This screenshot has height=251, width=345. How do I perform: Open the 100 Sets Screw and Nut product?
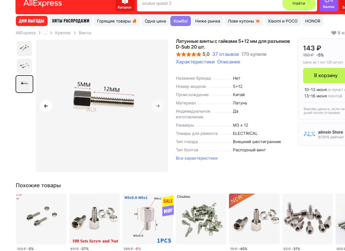point(94,219)
